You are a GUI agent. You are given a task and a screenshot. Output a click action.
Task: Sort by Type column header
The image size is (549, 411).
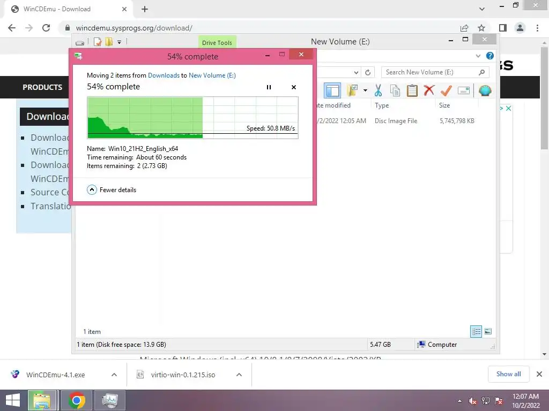[x=382, y=105]
